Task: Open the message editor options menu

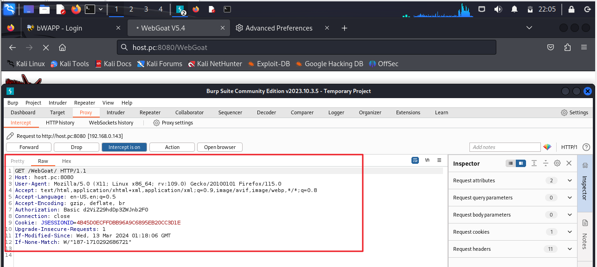Action: pyautogui.click(x=439, y=160)
